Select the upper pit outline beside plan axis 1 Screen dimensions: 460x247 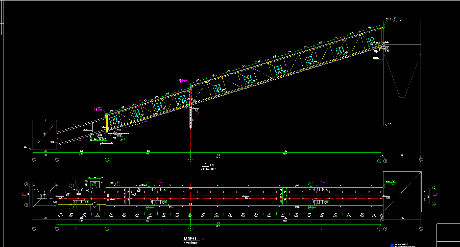tap(95, 184)
